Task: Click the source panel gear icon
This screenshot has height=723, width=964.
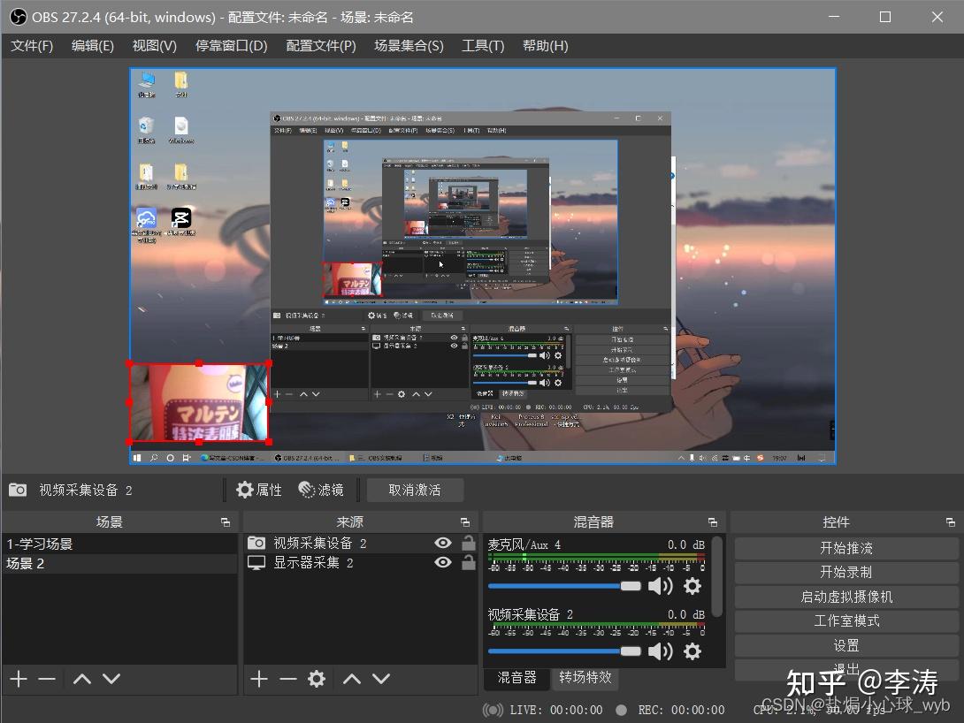Action: pyautogui.click(x=316, y=679)
